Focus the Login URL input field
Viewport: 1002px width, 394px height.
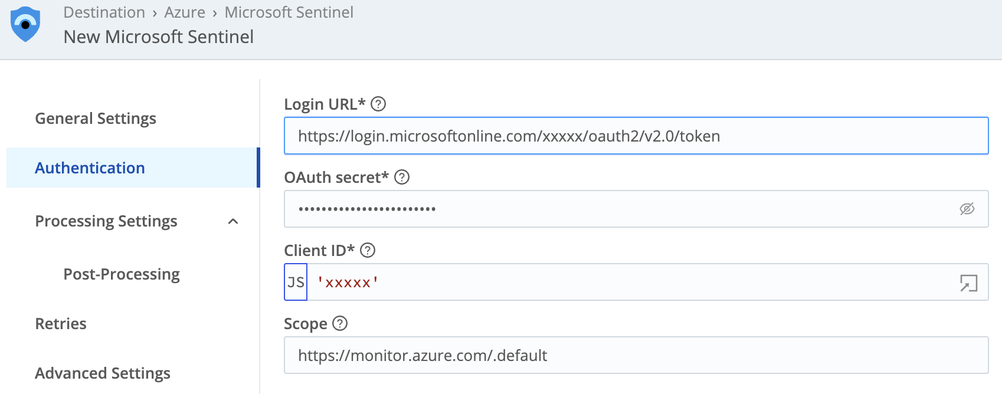click(x=636, y=136)
